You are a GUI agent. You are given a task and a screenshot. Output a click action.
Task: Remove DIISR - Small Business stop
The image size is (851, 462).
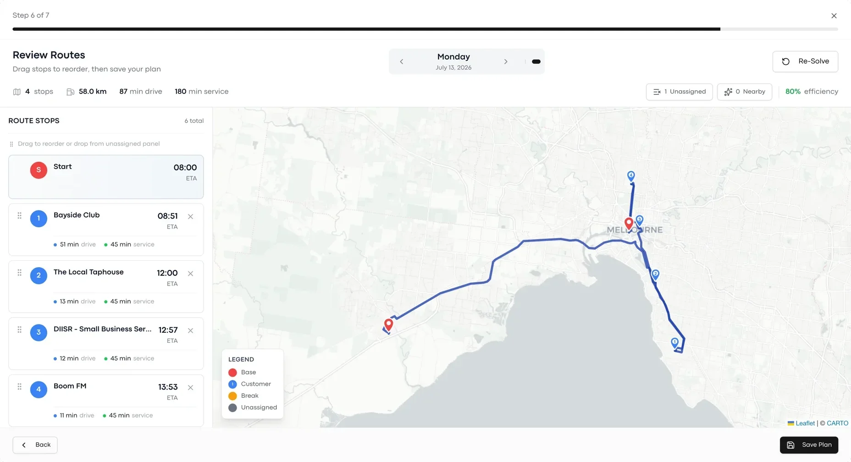(190, 330)
